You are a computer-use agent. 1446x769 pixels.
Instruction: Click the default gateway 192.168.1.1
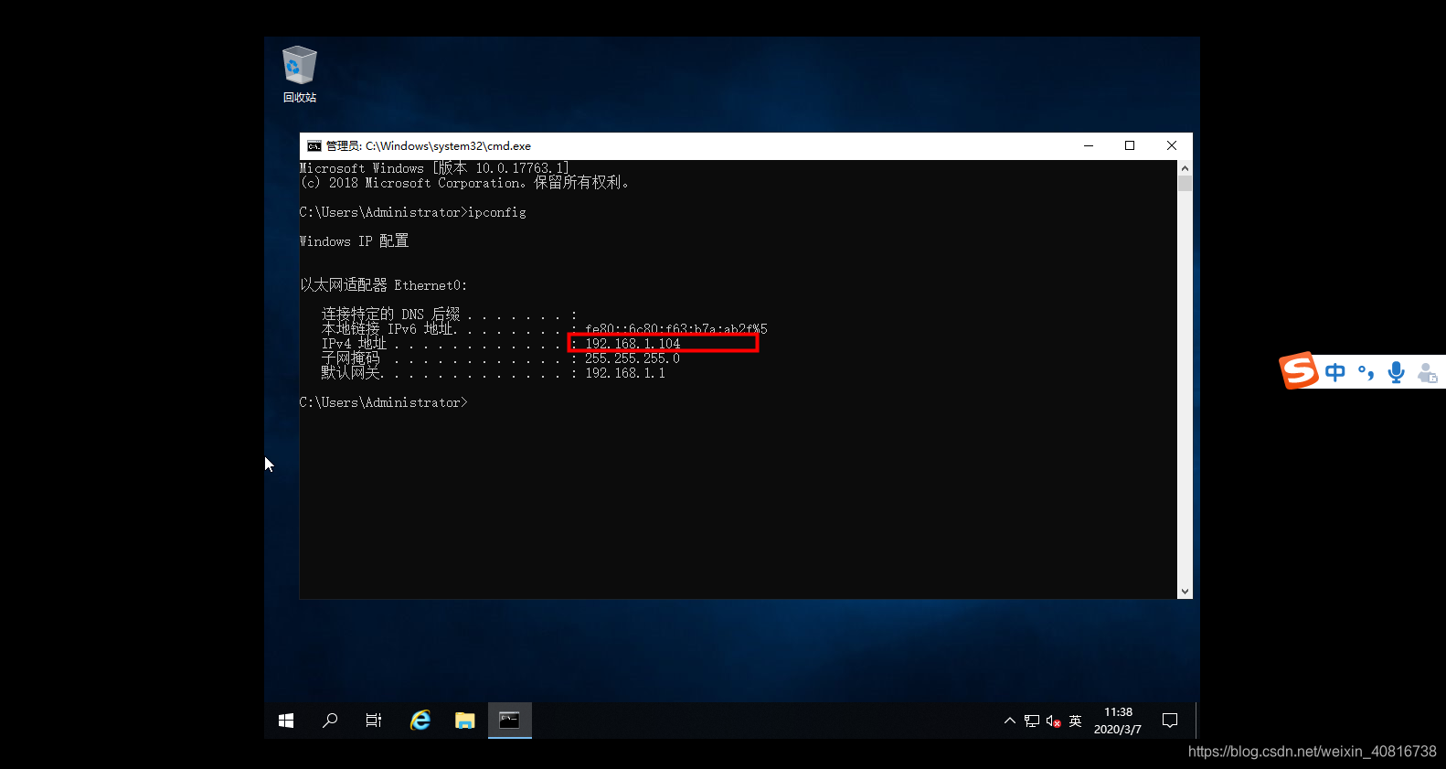(x=625, y=373)
